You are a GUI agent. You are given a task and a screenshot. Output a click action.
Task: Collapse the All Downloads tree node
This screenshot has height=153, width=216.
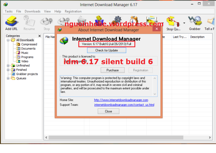(8, 40)
